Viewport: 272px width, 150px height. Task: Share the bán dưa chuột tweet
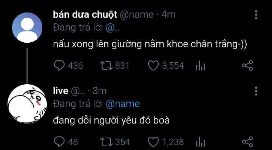point(247,65)
